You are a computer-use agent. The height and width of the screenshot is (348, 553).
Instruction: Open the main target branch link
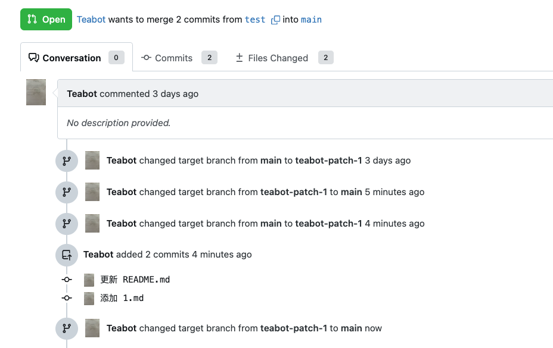311,20
